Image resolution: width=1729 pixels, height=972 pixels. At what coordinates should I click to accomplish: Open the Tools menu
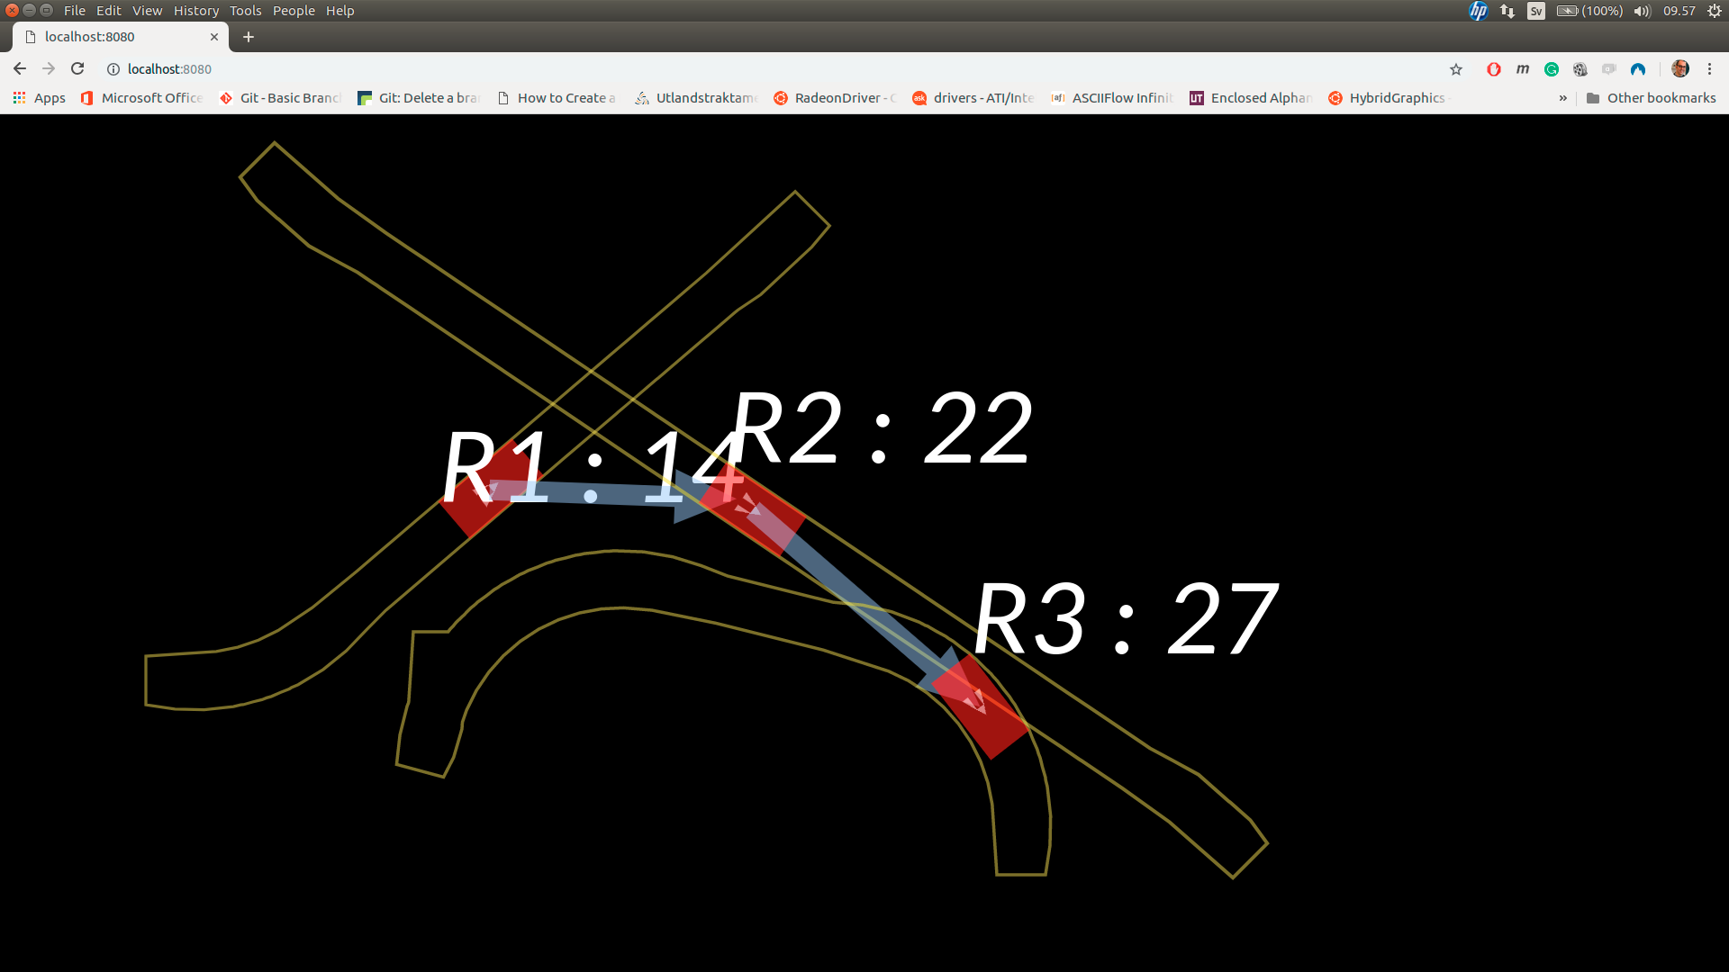pos(245,10)
